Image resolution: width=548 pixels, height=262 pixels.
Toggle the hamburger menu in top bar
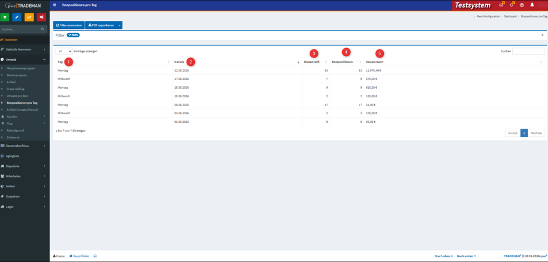55,5
